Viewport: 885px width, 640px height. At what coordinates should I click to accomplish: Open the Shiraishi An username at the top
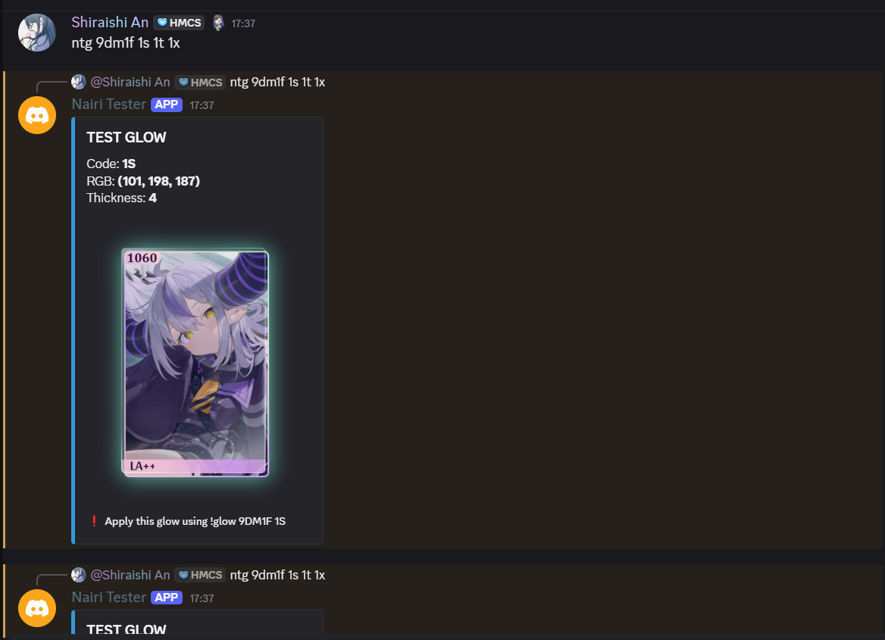(x=110, y=23)
